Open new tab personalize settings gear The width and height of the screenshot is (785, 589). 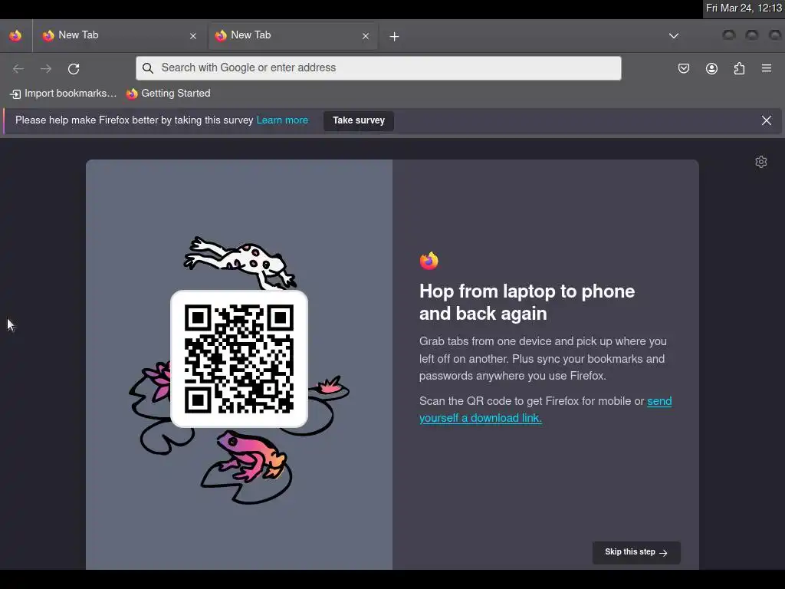point(761,162)
